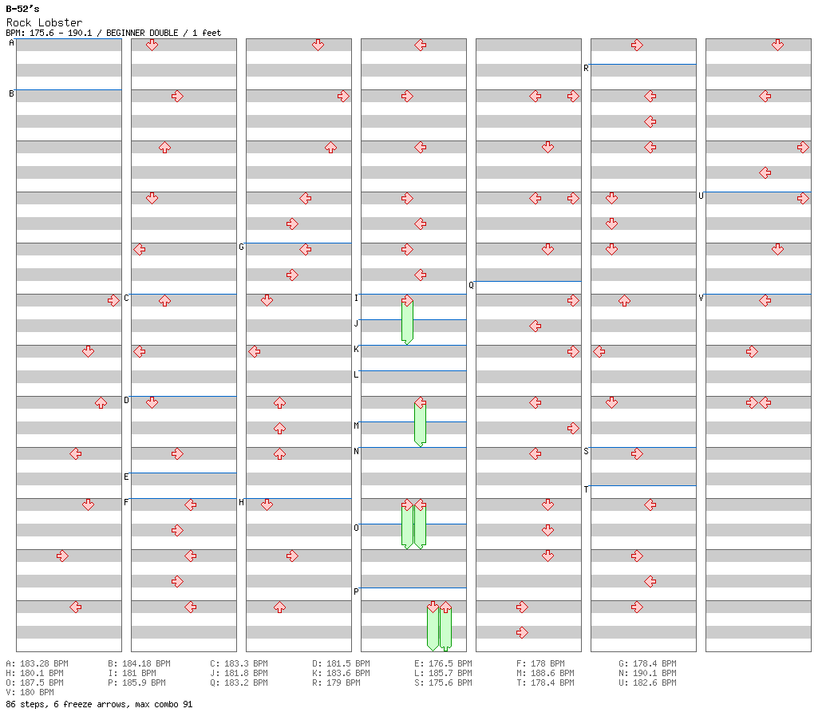The height and width of the screenshot is (728, 830).
Task: Click legend entry "L: 185.7 BPM"
Action: coord(443,674)
